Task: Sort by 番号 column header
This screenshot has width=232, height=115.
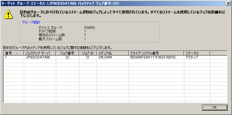Action: pos(14,53)
